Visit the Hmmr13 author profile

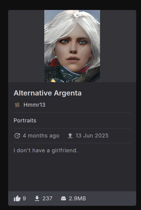coord(34,105)
